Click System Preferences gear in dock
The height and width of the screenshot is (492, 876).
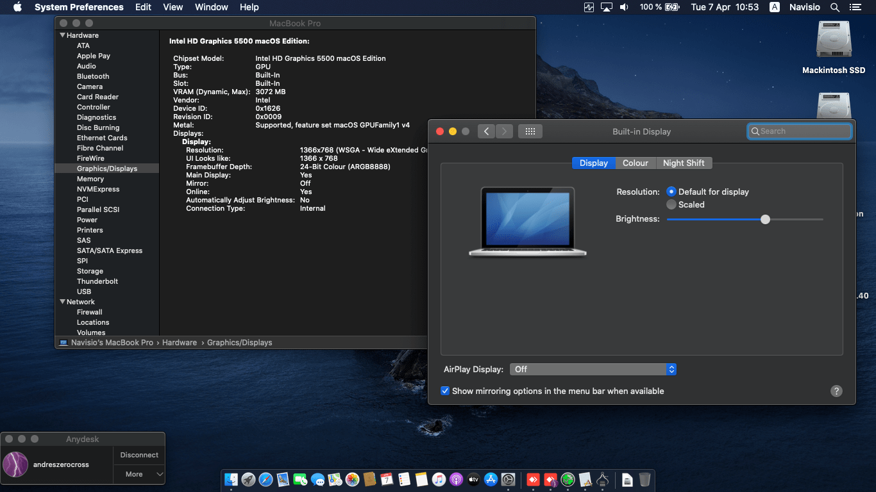coord(509,479)
